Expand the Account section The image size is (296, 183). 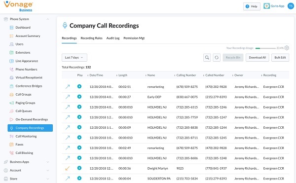pos(48,170)
